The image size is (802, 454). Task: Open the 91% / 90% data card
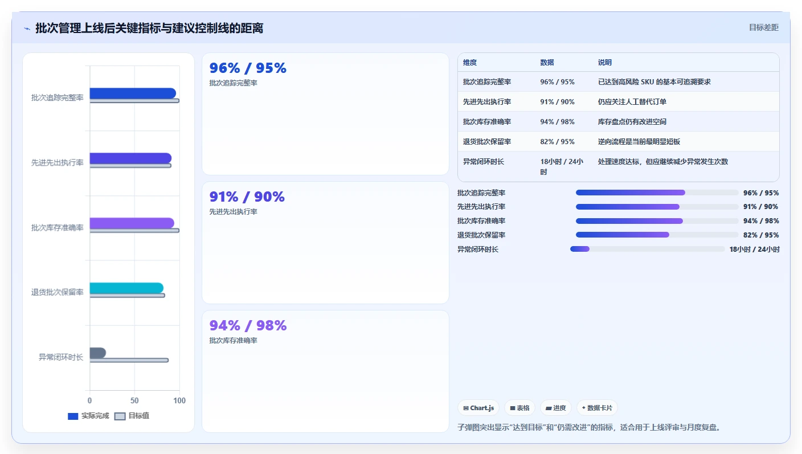[x=325, y=243]
